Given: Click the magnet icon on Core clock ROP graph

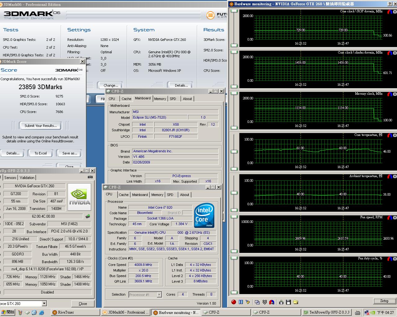Looking at the screenshot, I should [390, 12].
